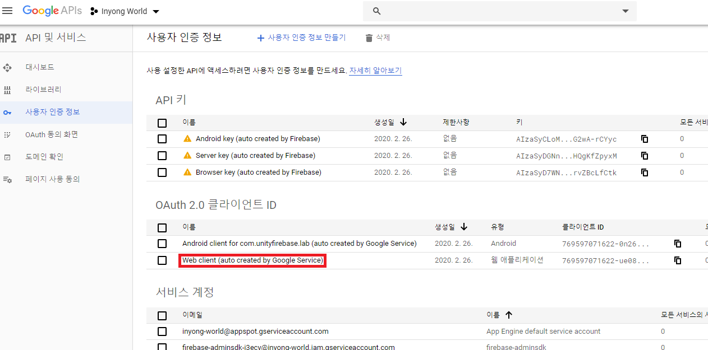The height and width of the screenshot is (350, 708).
Task: Click the 삭제 trash button
Action: pos(378,38)
